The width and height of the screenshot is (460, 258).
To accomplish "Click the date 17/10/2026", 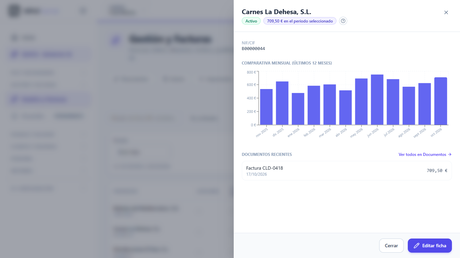I will [x=257, y=174].
